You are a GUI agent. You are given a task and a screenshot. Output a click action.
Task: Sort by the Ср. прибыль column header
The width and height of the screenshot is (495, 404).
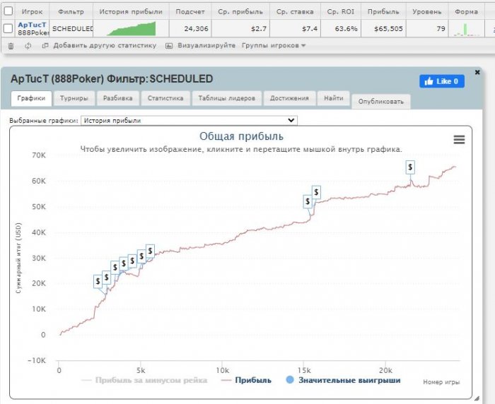(240, 12)
